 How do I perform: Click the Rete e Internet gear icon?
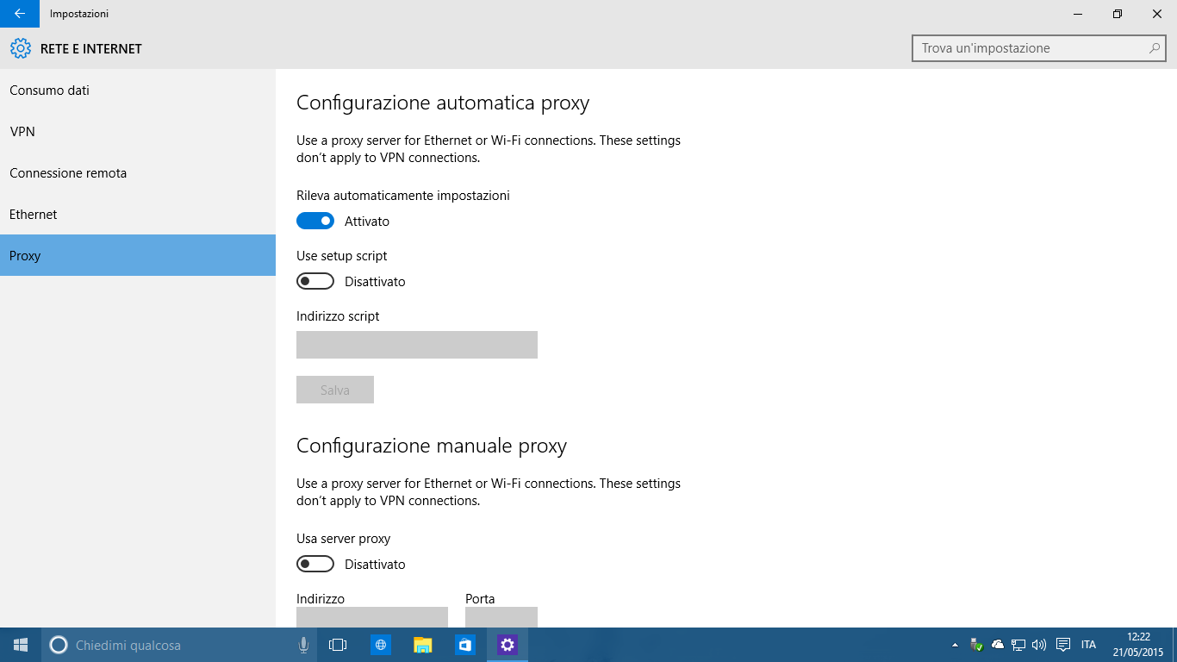click(21, 49)
